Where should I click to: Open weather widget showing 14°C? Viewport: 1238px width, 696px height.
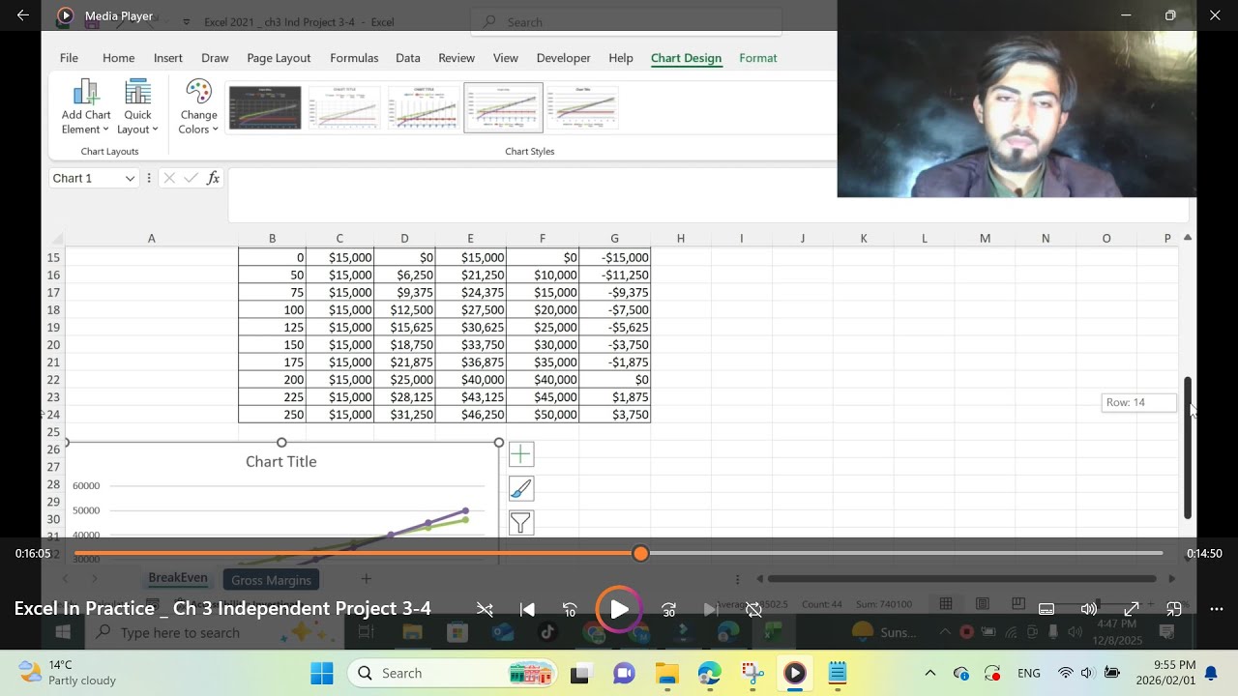(x=68, y=673)
